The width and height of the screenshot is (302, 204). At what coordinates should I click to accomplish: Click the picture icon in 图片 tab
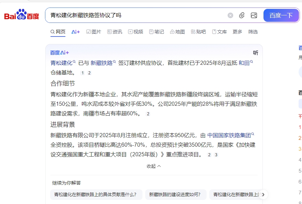(x=88, y=32)
